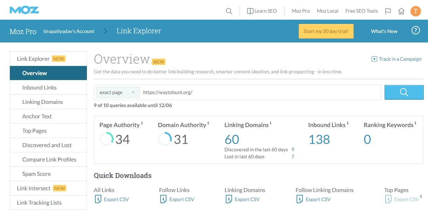
Task: Click lost in last 60 days value 7
Action: tap(293, 157)
